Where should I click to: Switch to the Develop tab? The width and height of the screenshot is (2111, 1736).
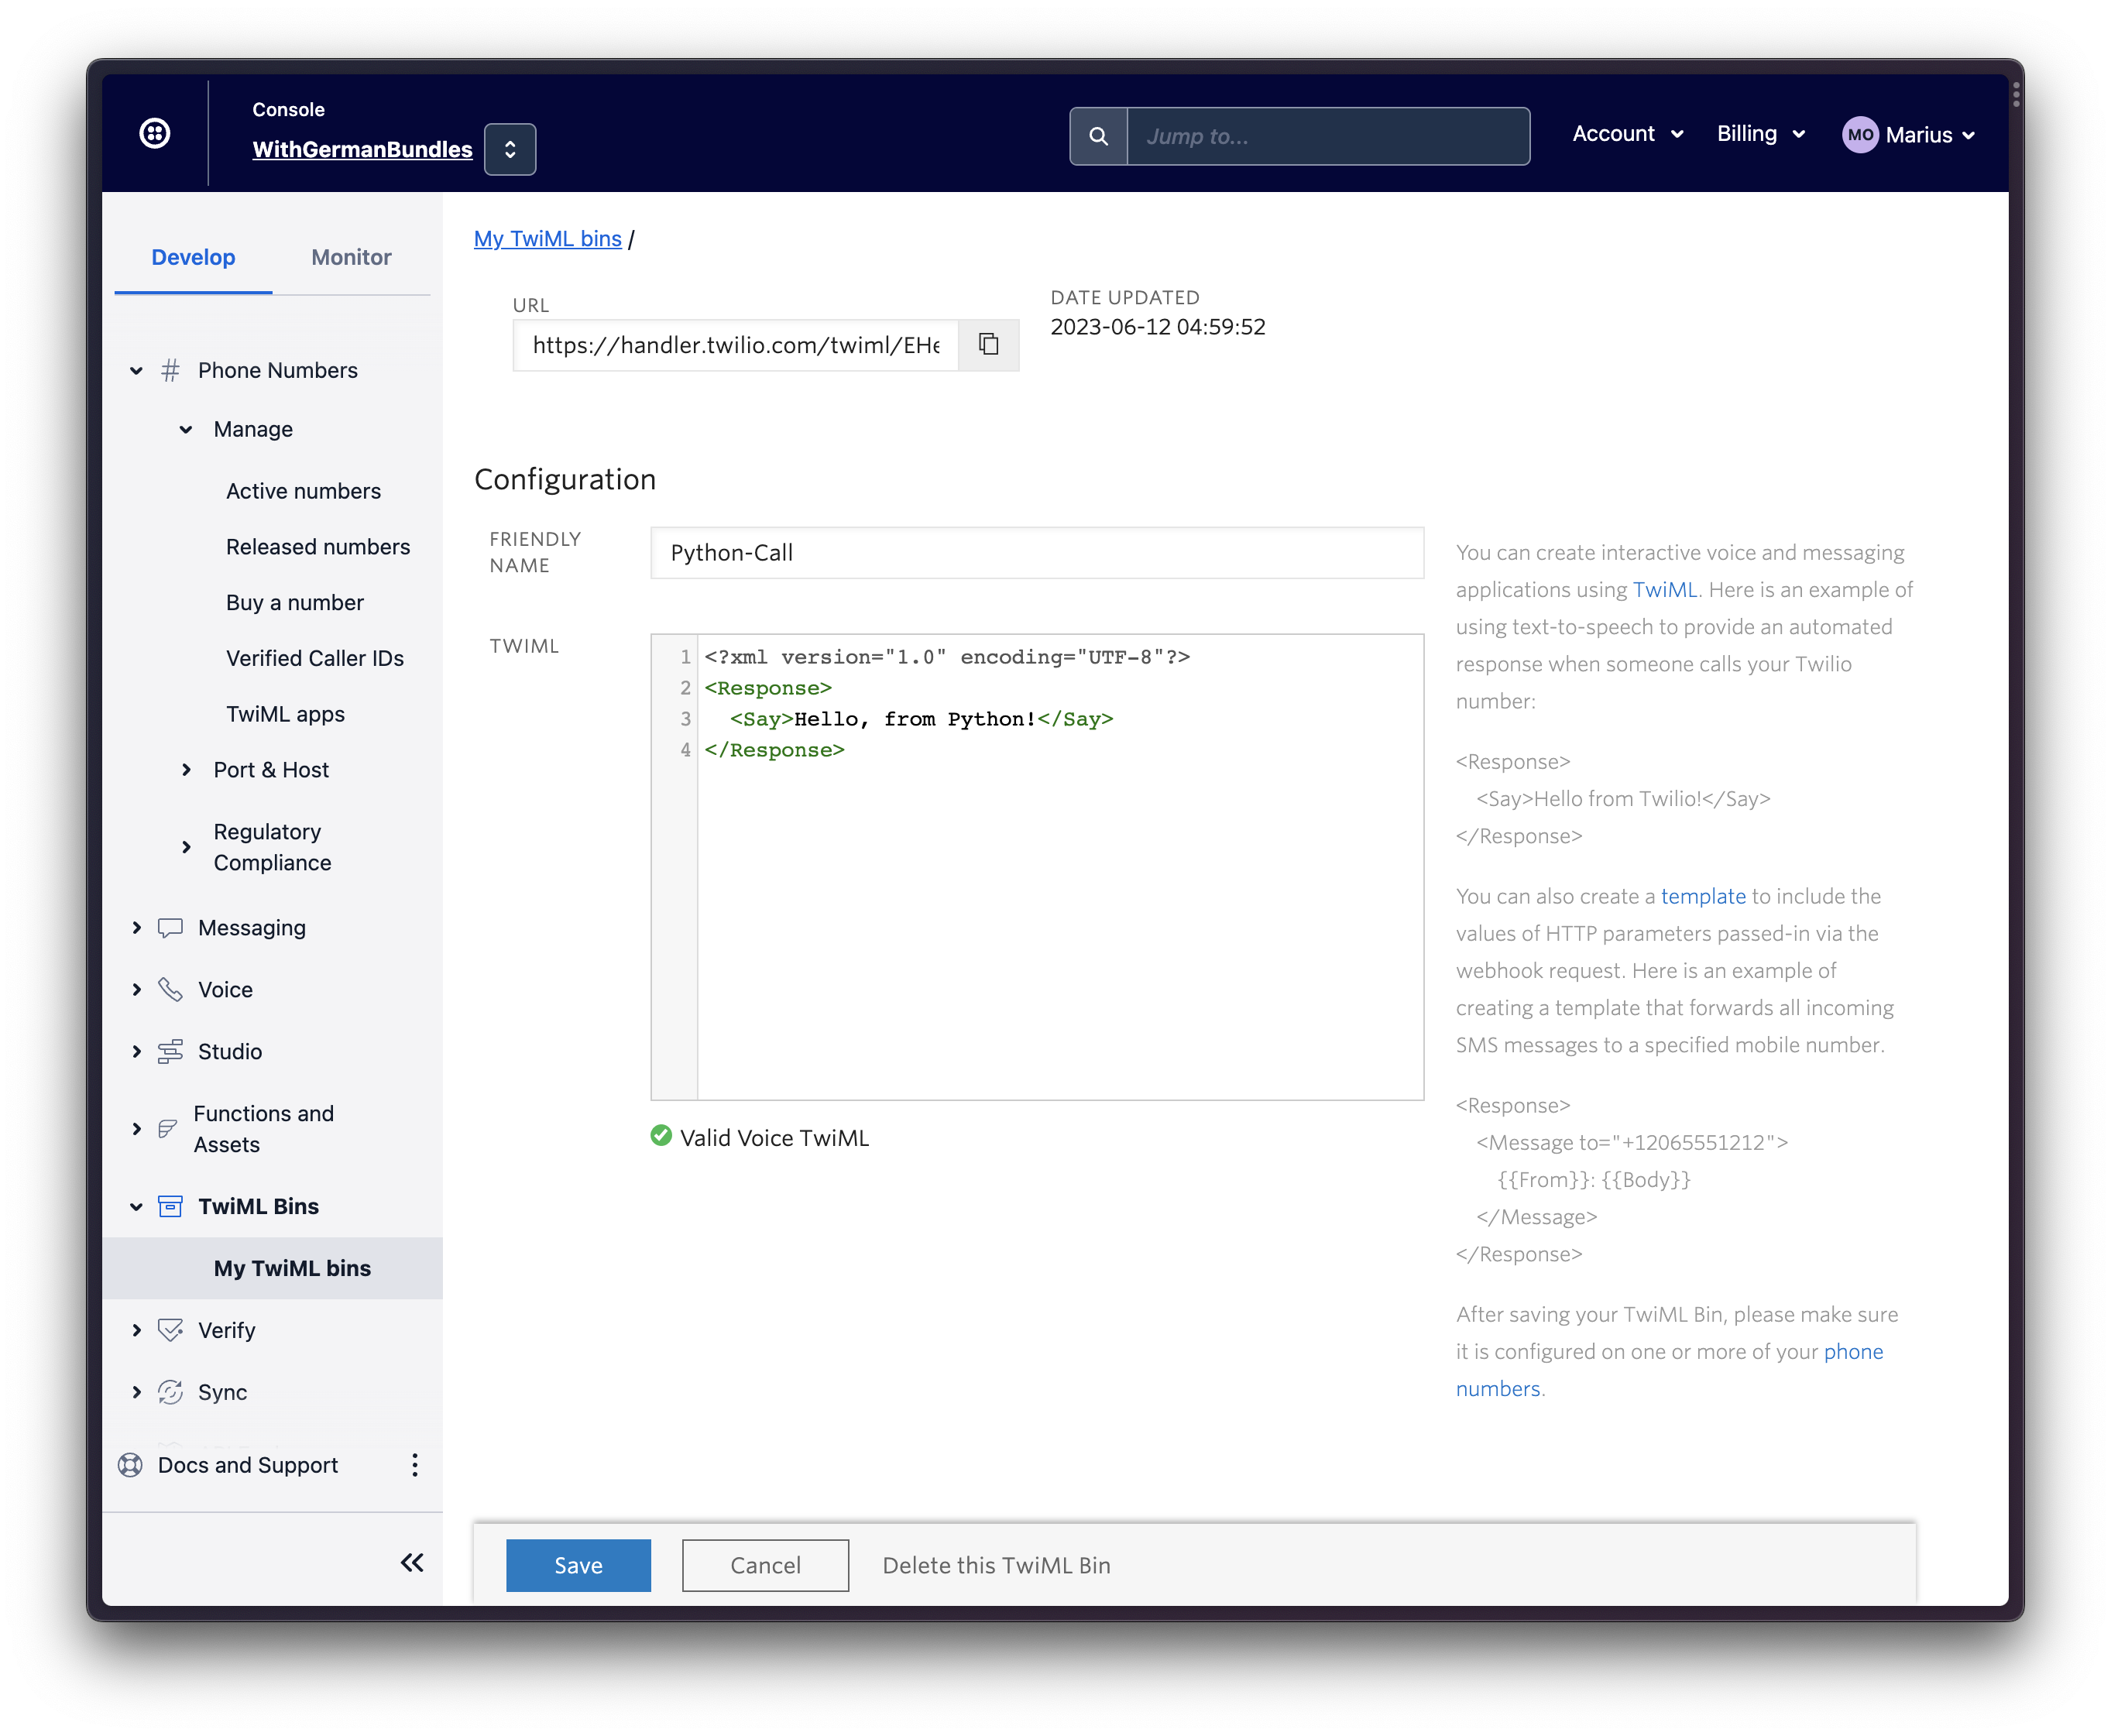pyautogui.click(x=193, y=257)
